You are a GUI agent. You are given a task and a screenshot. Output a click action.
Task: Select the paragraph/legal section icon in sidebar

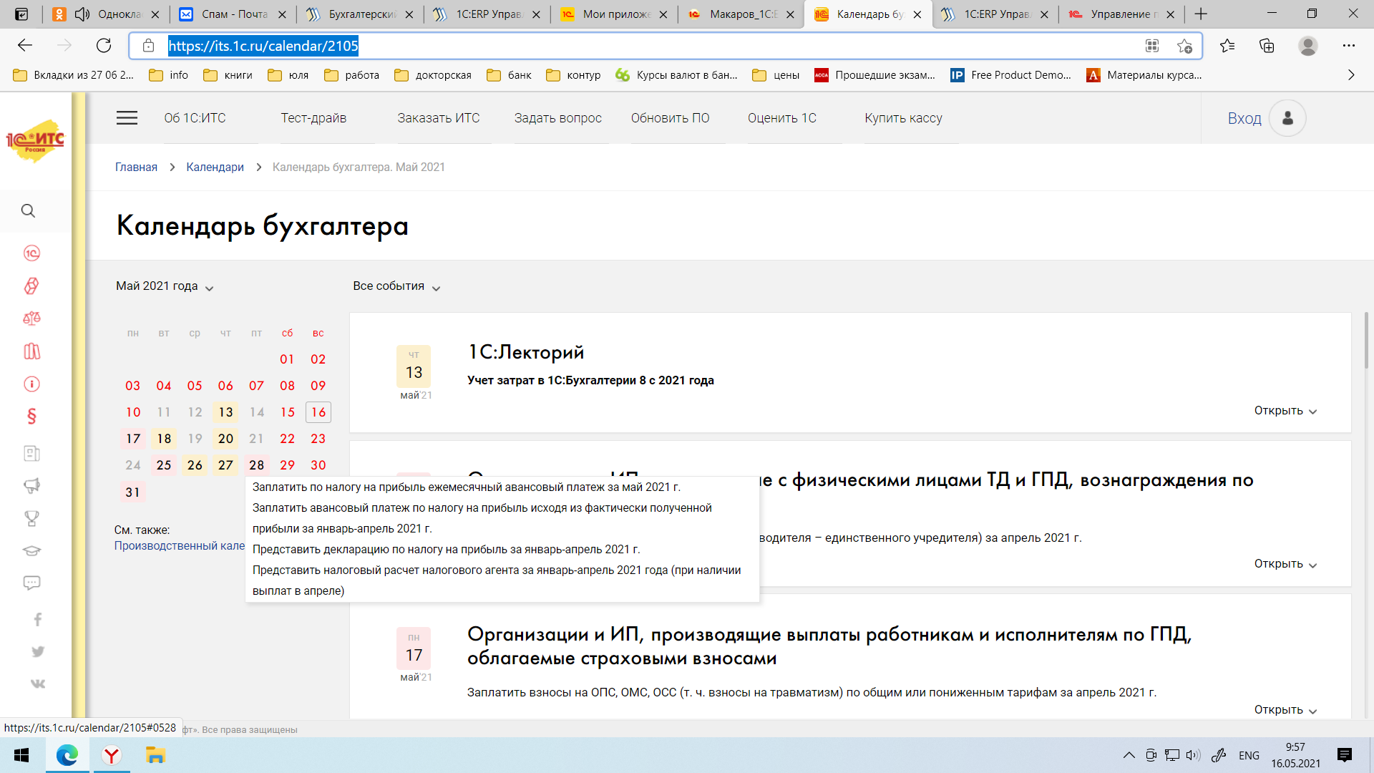pyautogui.click(x=34, y=417)
